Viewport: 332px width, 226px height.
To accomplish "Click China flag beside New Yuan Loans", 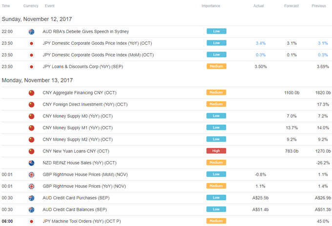I will (x=31, y=151).
